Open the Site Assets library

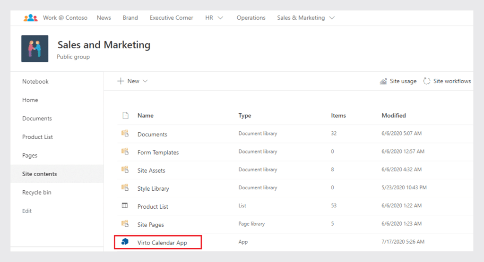(x=151, y=170)
